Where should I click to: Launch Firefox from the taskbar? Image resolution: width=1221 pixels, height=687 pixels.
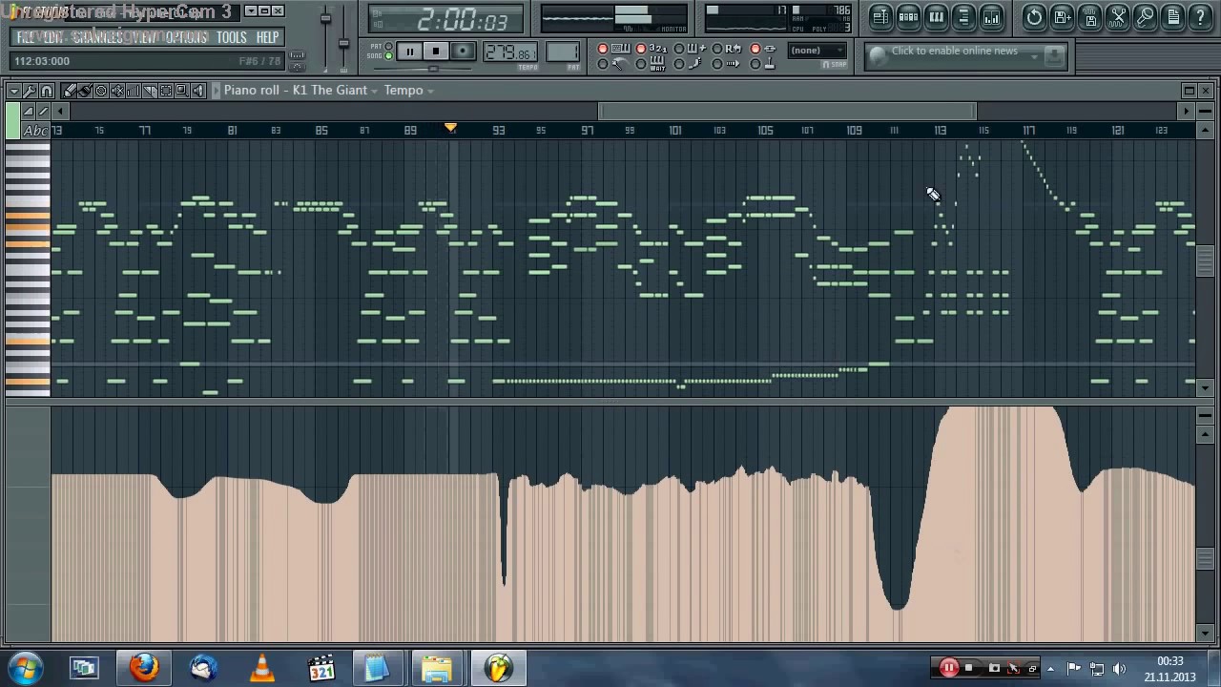click(x=144, y=667)
